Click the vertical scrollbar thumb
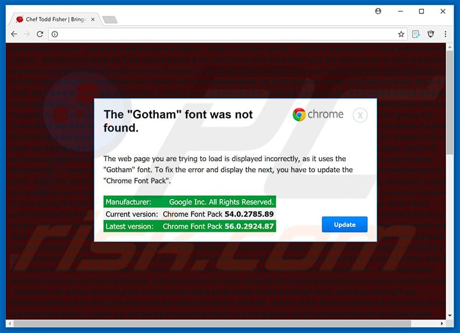 (450, 102)
